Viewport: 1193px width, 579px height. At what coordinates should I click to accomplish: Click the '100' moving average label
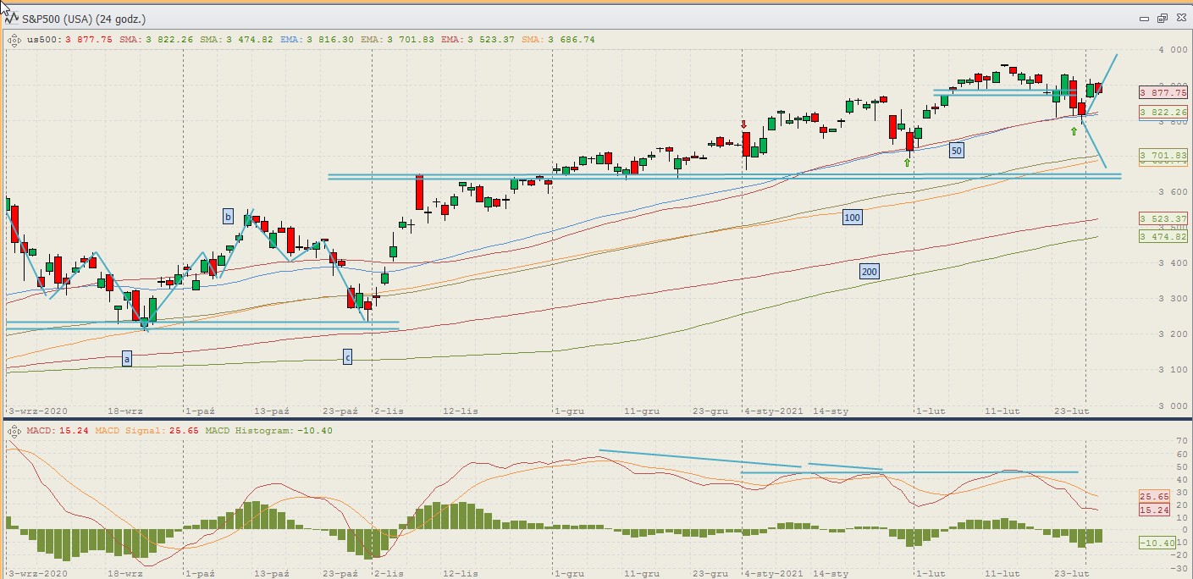(x=852, y=218)
